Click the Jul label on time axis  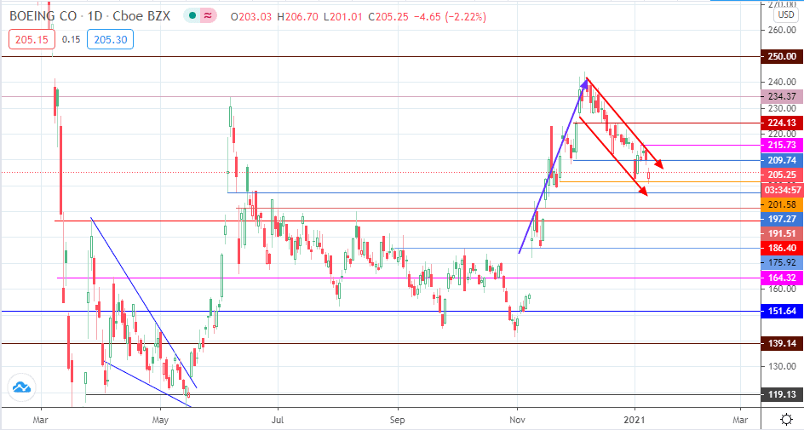tap(278, 421)
